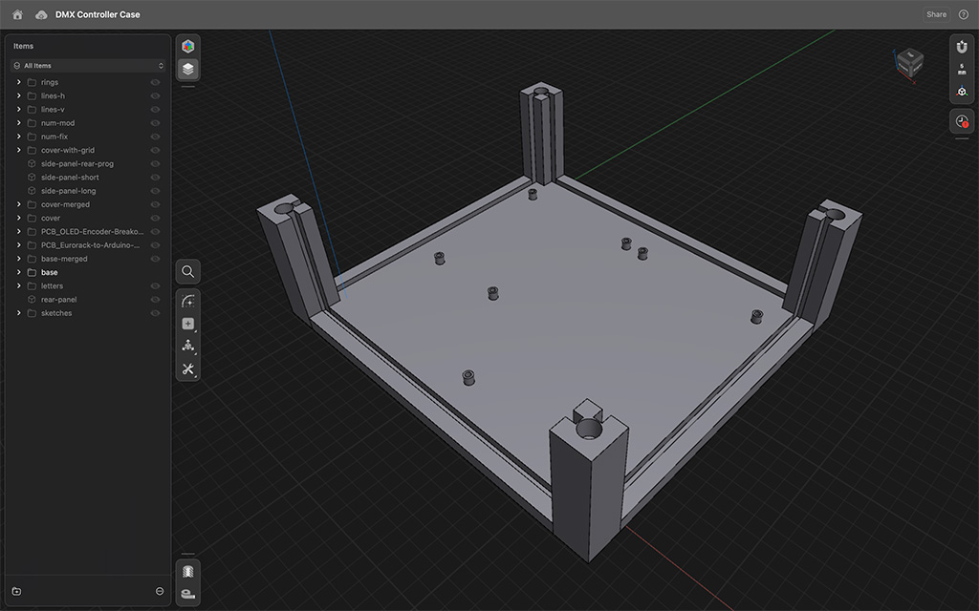Viewport: 979px width, 611px height.
Task: Toggle the snapping magnet icon
Action: (x=962, y=47)
